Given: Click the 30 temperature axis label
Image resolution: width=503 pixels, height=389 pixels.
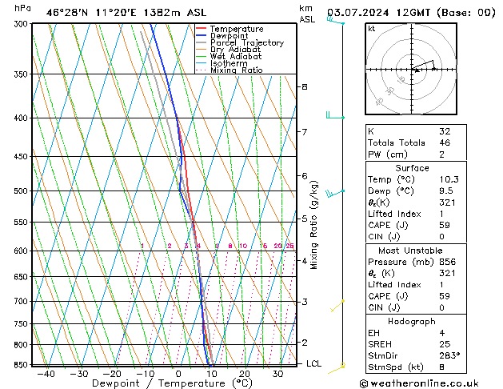Looking at the screenshot, I should click(277, 374).
